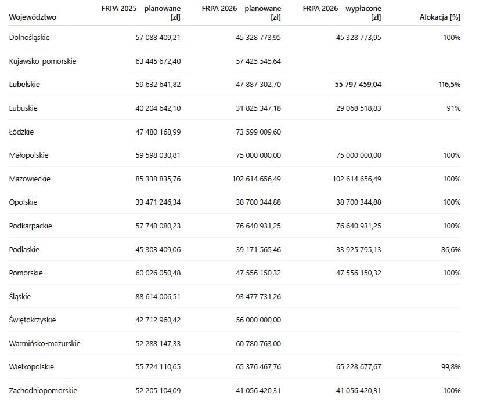Click Podlaskie's 86,6% allocation cell
The image size is (483, 403).
450,249
